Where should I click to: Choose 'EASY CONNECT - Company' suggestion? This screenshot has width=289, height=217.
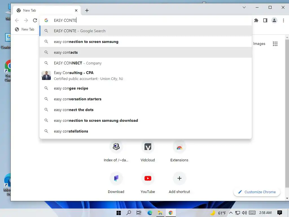(x=146, y=63)
